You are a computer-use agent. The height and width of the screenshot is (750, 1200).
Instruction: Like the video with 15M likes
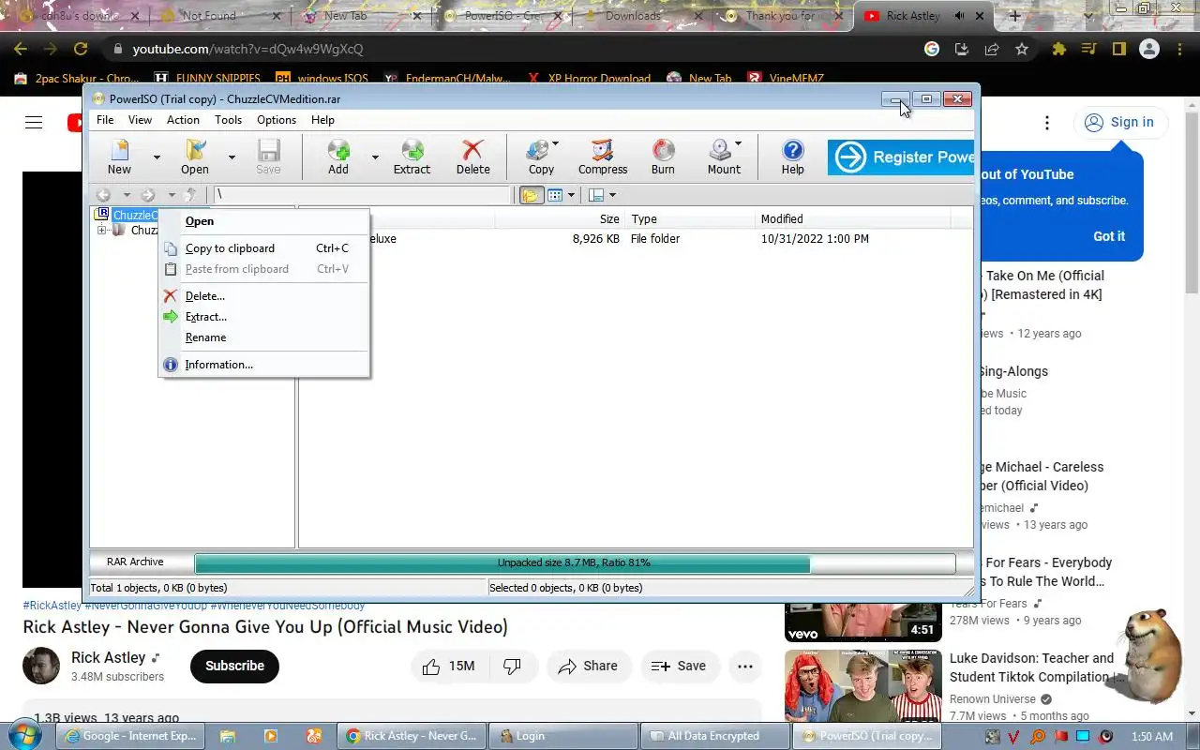[448, 666]
